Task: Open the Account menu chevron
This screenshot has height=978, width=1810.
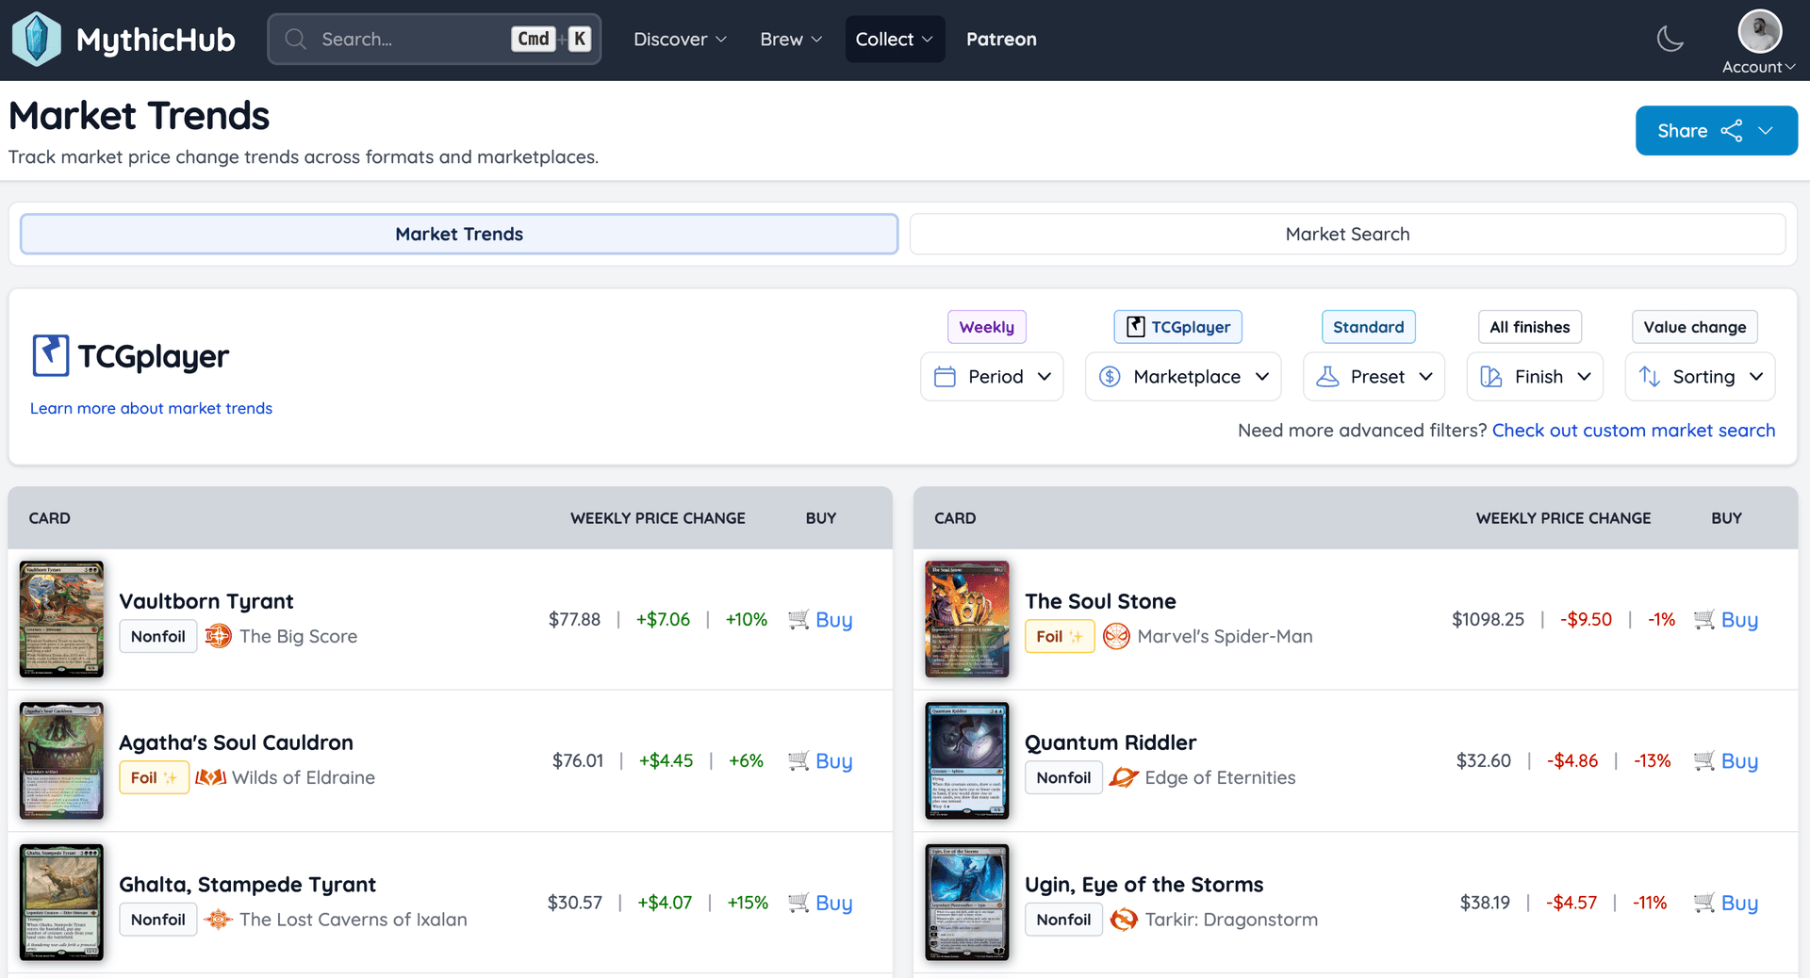Action: (1789, 66)
